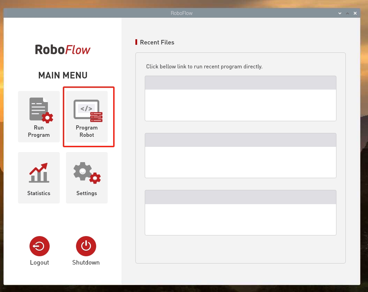Image resolution: width=368 pixels, height=292 pixels.
Task: Click the third recent file's white content area
Action: [240, 219]
